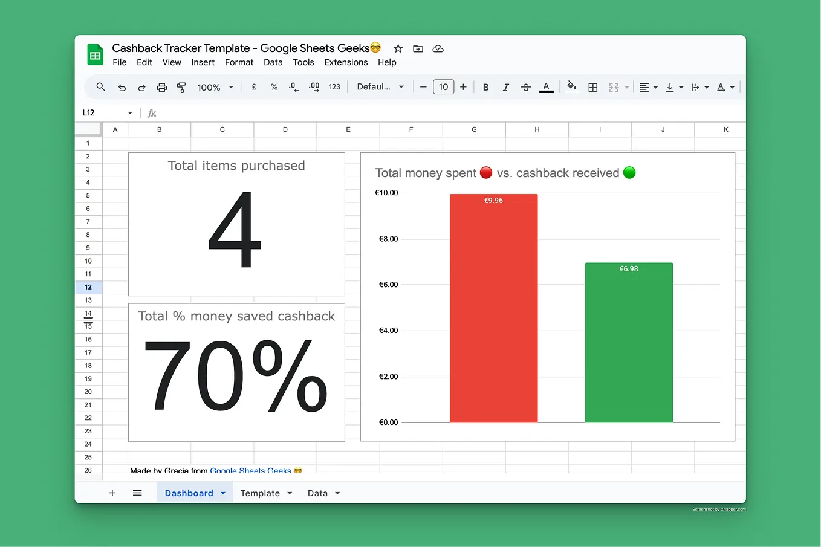Open the Borders icon
This screenshot has height=547, width=821.
592,87
